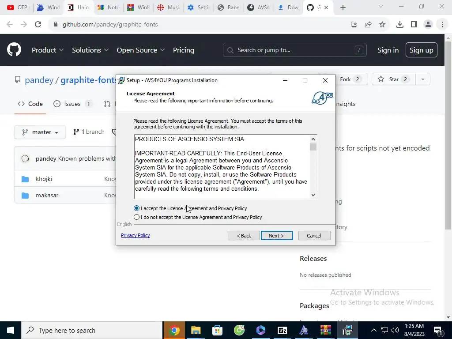Open a new Chrome tab with the plus button

pos(343,8)
